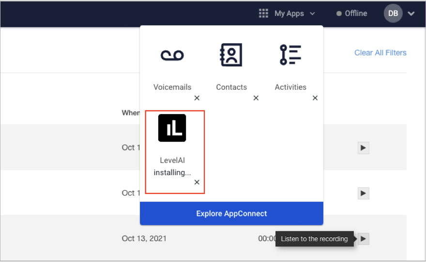
Task: Click the LevelAI installing... label
Action: (172, 166)
